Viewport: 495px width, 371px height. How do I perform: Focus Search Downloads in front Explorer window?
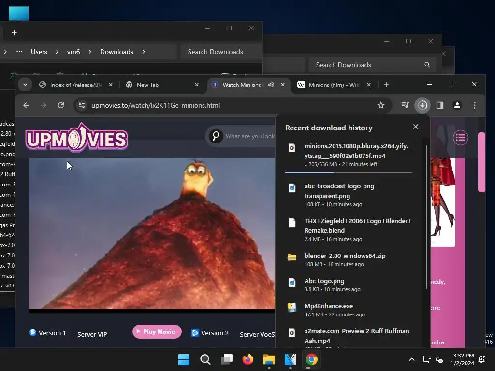point(221,52)
